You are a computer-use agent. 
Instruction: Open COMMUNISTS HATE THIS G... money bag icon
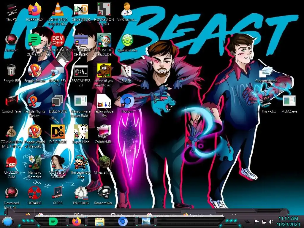(x=12, y=137)
